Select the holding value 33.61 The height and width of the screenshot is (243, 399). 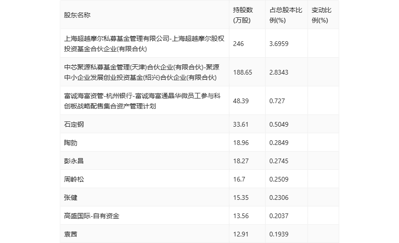(x=241, y=124)
